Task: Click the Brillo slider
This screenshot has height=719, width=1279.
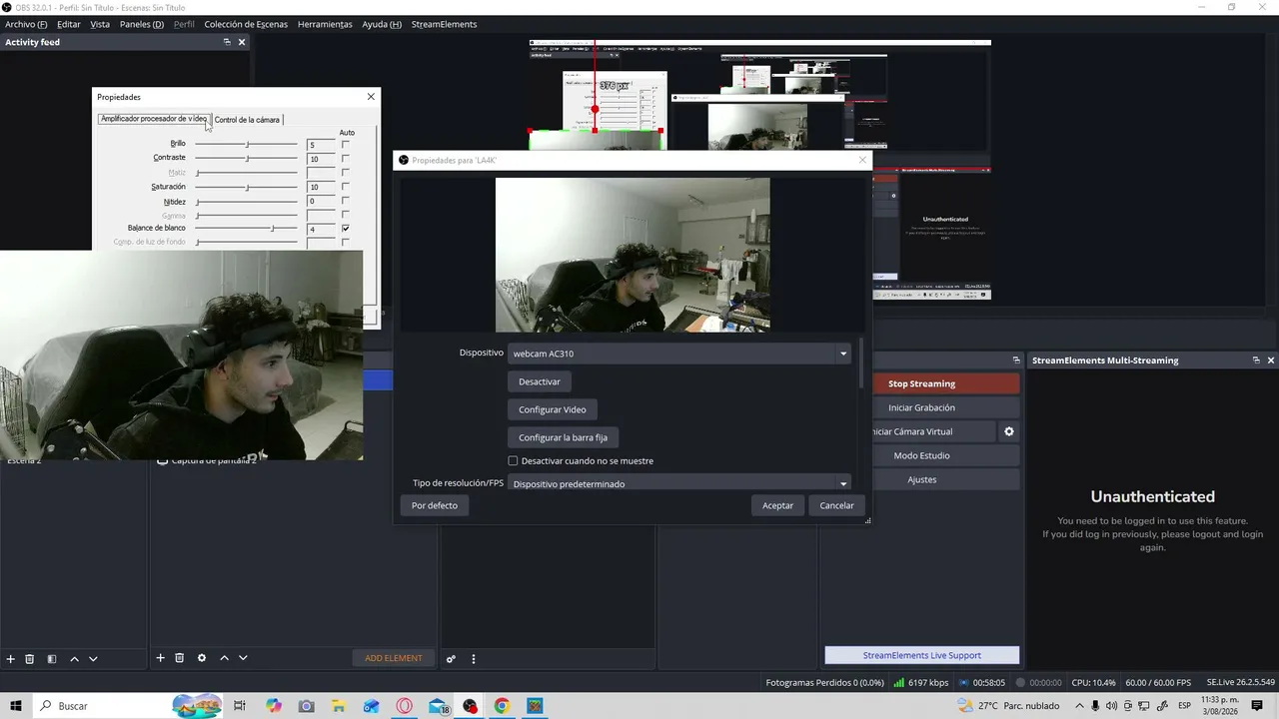Action: (x=247, y=145)
